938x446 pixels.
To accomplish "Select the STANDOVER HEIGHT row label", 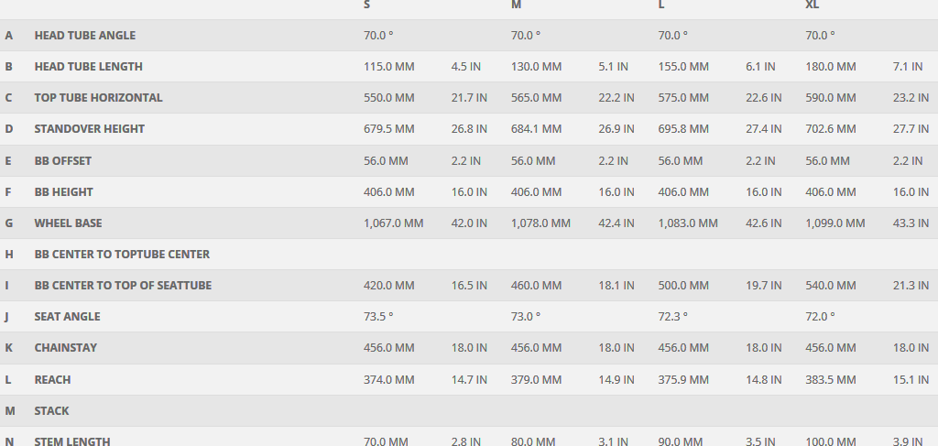I will click(89, 129).
